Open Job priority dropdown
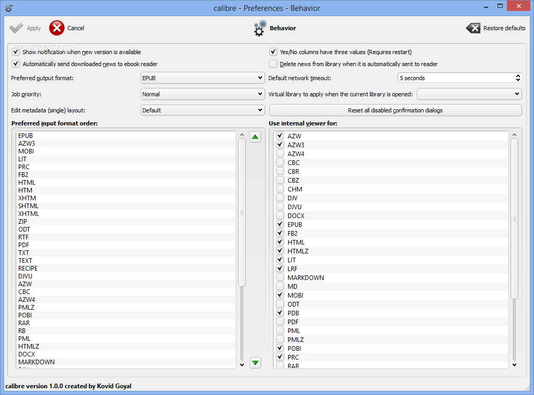 203,94
